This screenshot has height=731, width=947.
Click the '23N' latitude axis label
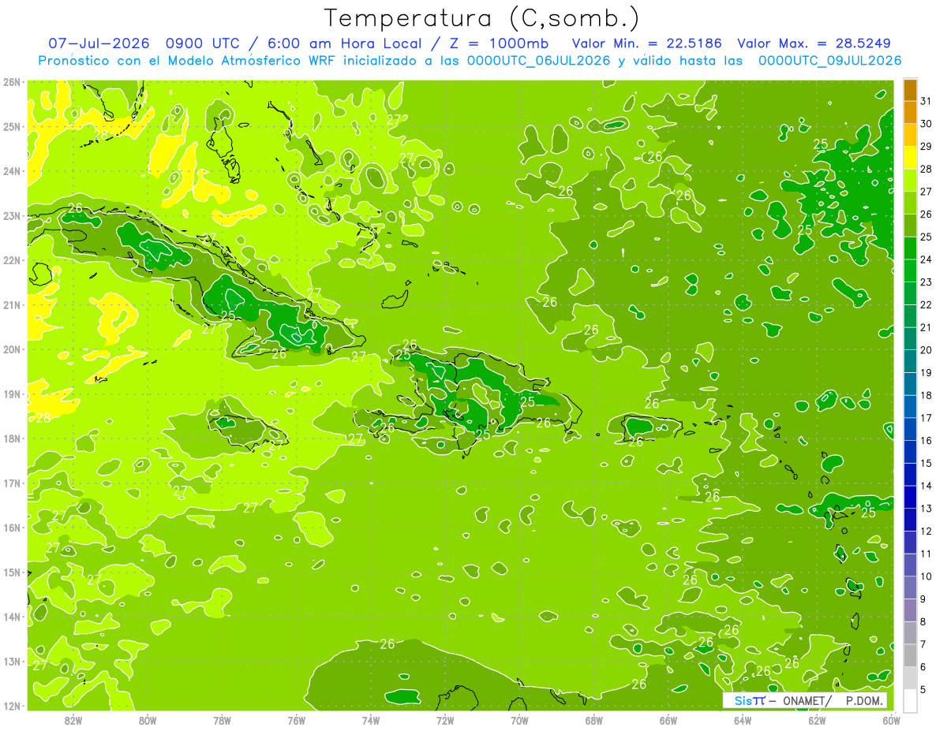pyautogui.click(x=12, y=215)
